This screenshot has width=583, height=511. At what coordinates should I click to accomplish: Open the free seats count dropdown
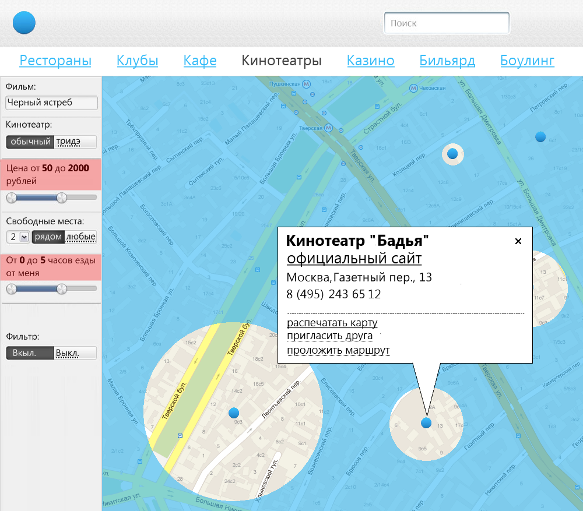(24, 237)
